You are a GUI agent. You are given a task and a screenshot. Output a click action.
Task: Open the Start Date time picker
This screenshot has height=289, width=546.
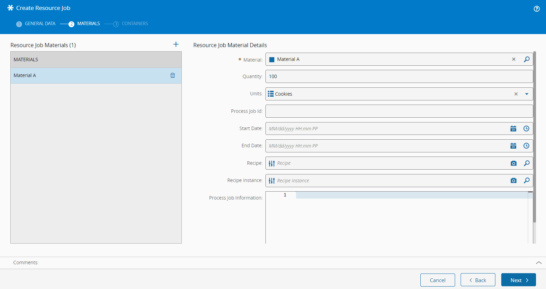526,129
